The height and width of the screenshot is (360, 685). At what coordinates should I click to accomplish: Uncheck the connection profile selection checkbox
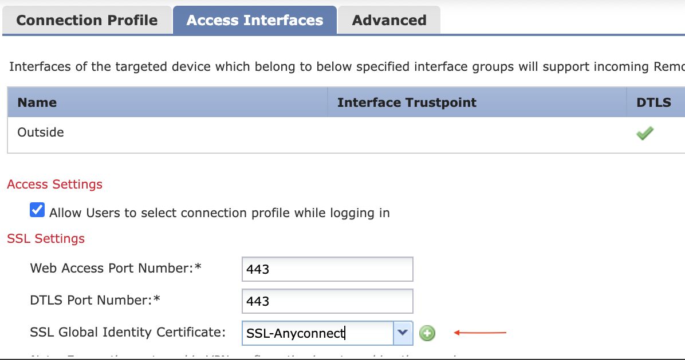pyautogui.click(x=37, y=210)
